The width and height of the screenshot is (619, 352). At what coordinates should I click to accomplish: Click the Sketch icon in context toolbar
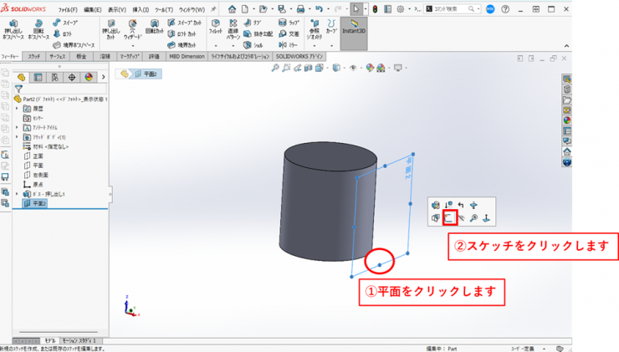point(449,218)
